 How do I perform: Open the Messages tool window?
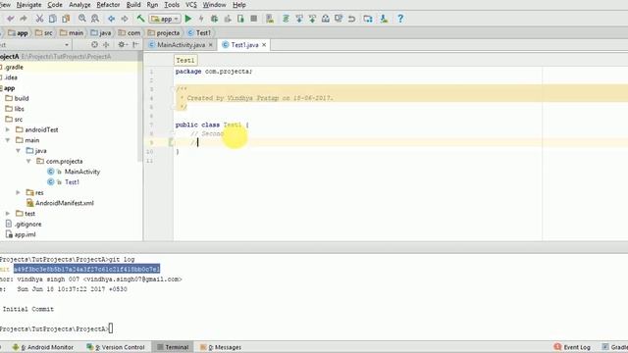point(221,347)
